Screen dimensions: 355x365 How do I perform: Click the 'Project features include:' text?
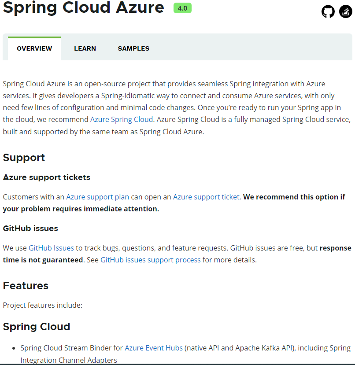click(43, 305)
